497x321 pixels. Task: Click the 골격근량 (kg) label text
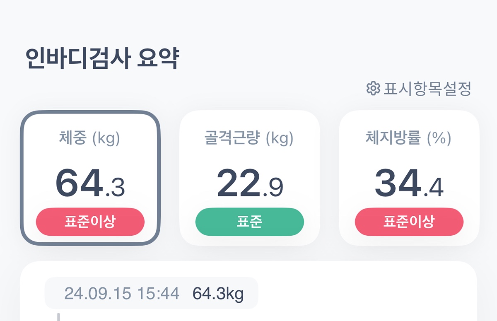[x=249, y=138]
